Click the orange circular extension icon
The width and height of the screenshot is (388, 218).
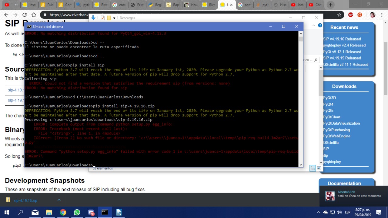360,15
